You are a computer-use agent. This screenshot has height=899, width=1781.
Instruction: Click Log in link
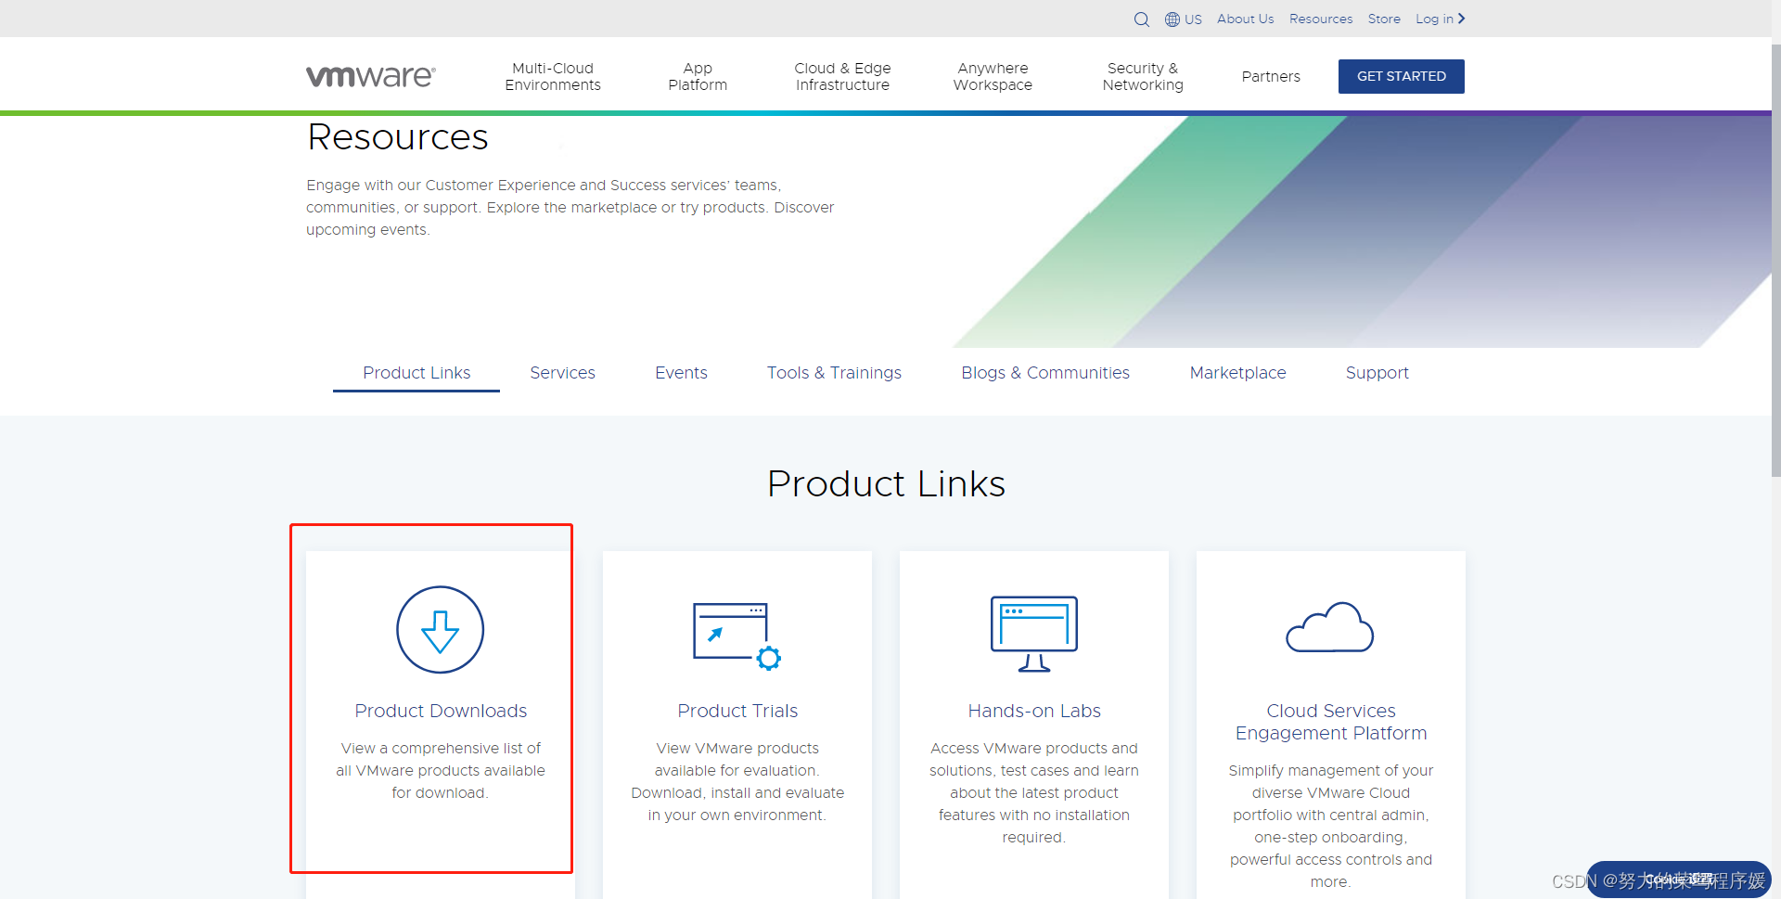(x=1434, y=19)
